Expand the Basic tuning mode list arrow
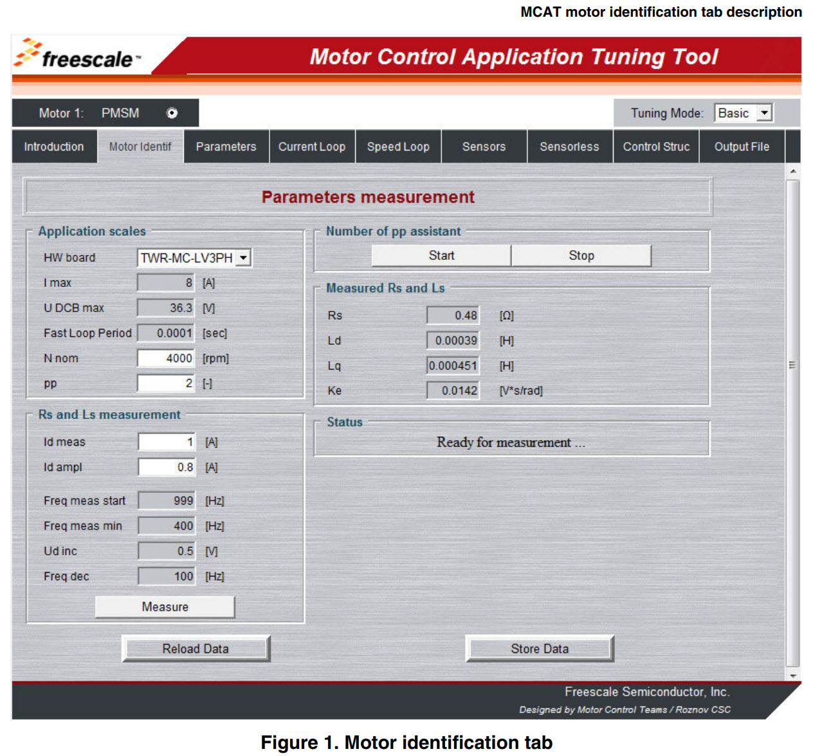The height and width of the screenshot is (756, 813). (764, 113)
